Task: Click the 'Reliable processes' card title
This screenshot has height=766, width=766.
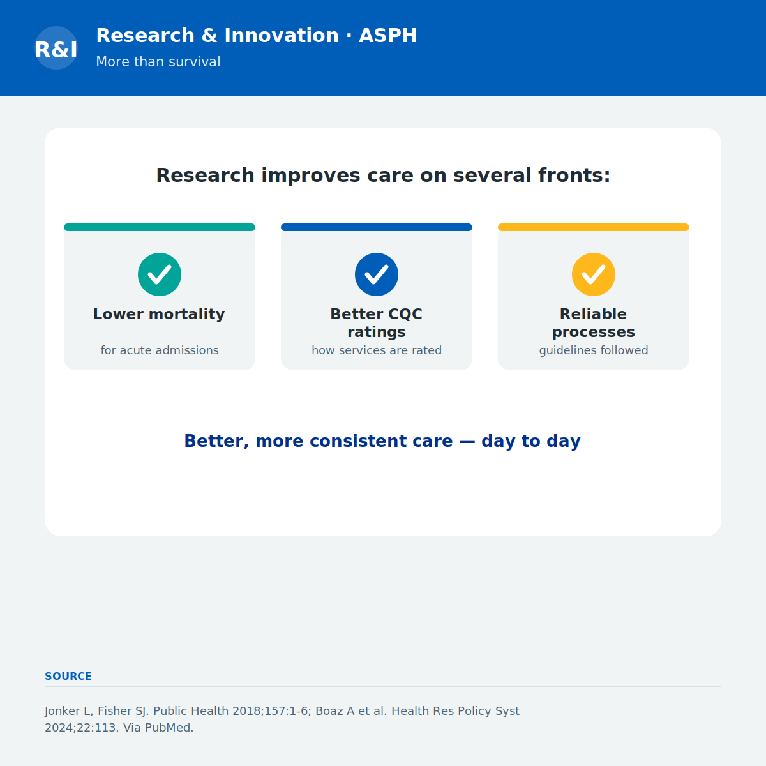Action: [594, 323]
